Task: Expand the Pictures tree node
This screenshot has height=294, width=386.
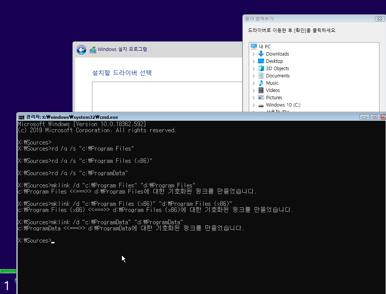Action: tap(253, 98)
